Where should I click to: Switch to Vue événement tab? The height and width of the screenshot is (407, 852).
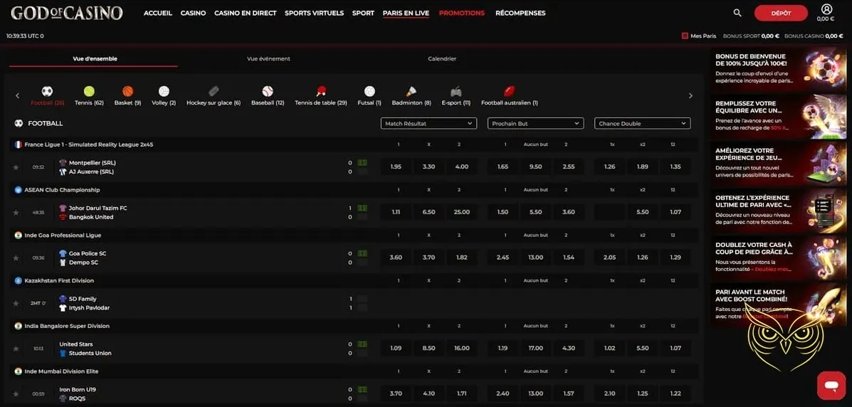[268, 59]
